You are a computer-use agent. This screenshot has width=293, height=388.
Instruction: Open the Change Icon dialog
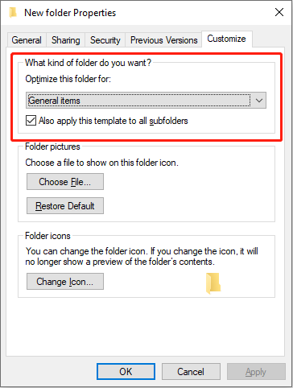[x=65, y=282]
